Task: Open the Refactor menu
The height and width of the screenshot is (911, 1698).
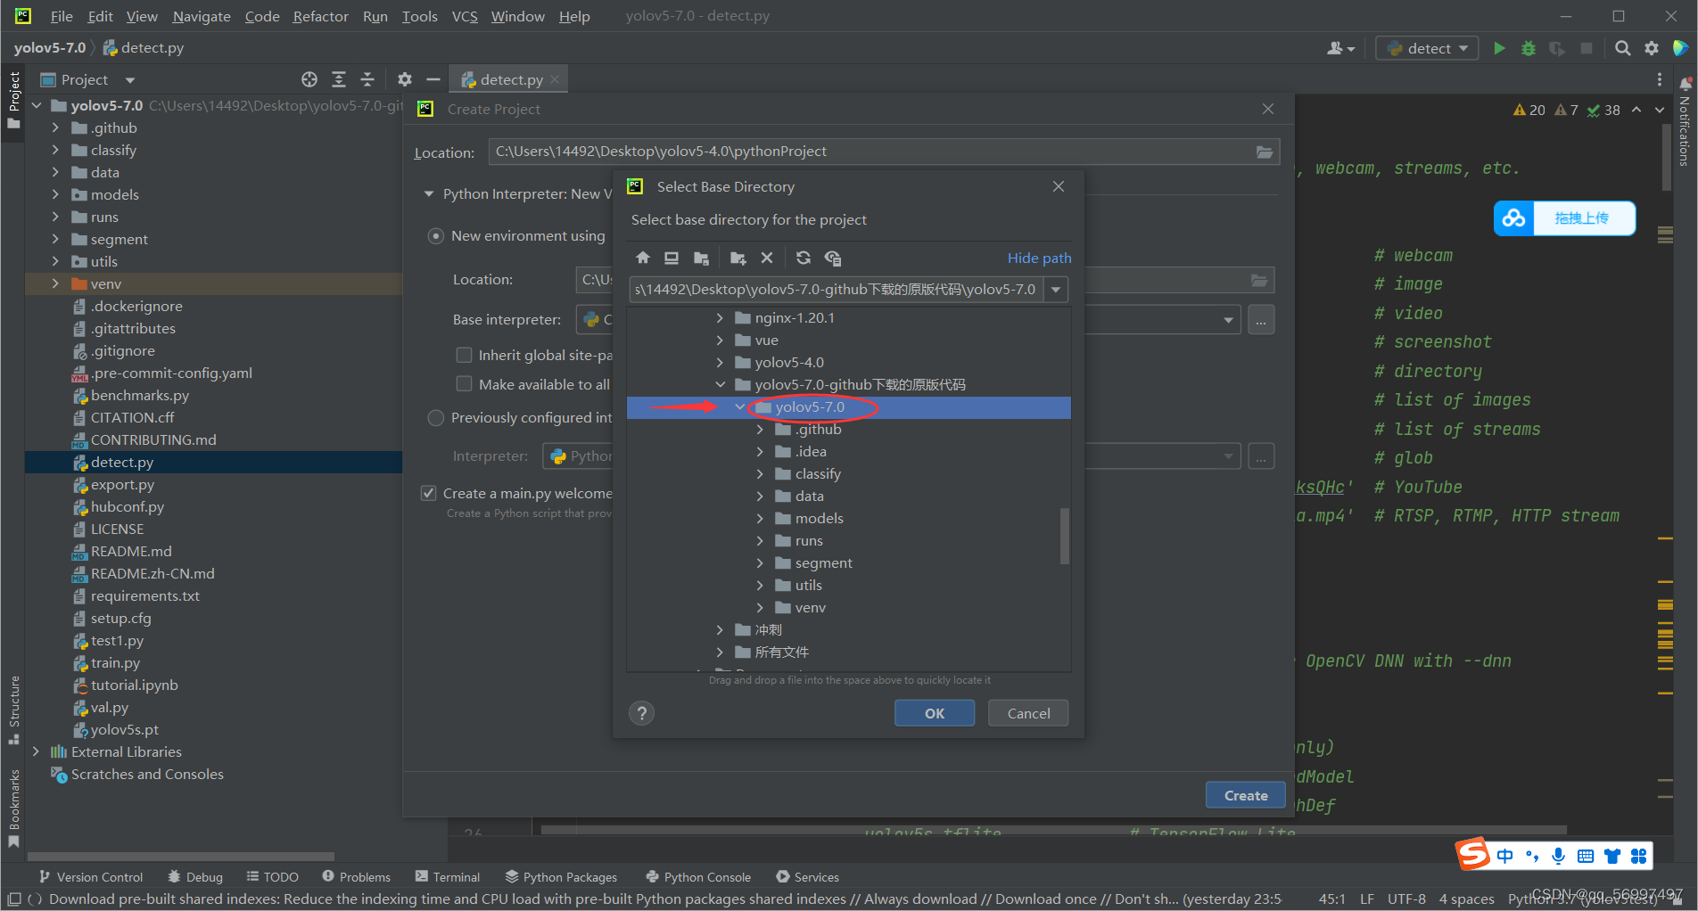Action: 320,16
